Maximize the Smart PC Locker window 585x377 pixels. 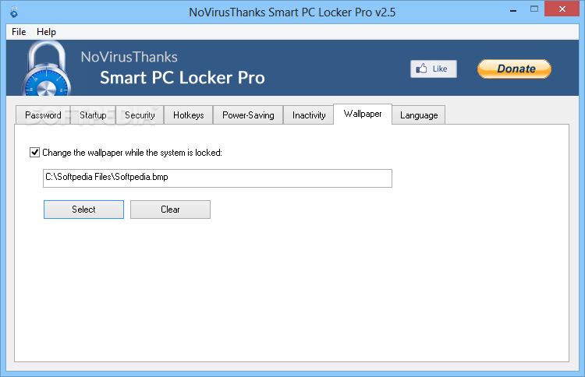pos(534,9)
